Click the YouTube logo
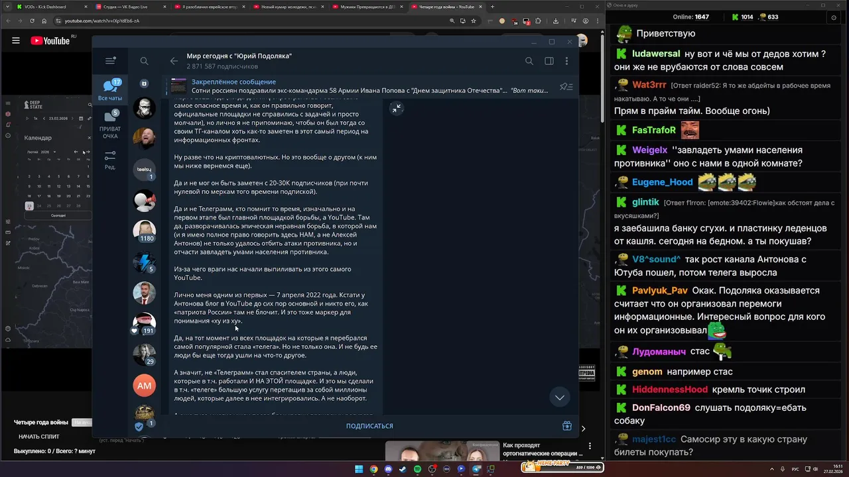The width and height of the screenshot is (849, 477). [x=50, y=40]
